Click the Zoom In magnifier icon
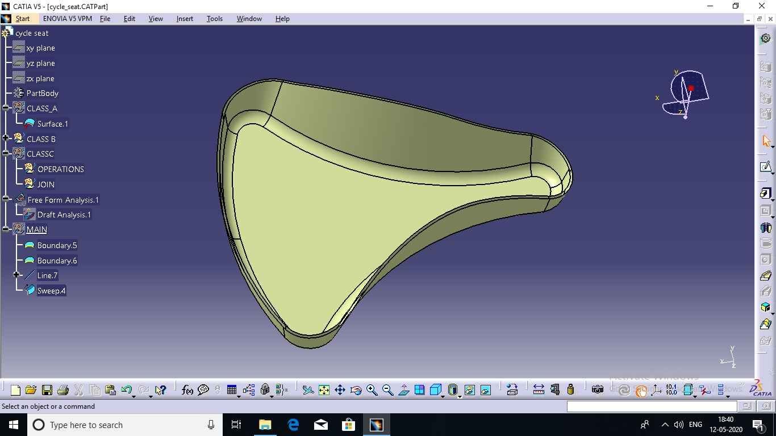Screen dimensions: 776x436 (x=372, y=390)
